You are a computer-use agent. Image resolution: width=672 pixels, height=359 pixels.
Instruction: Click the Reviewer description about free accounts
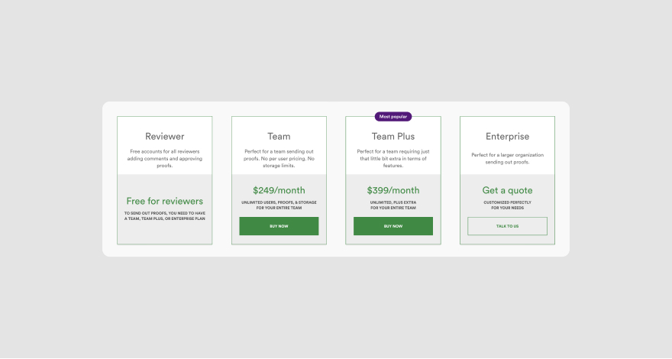165,158
